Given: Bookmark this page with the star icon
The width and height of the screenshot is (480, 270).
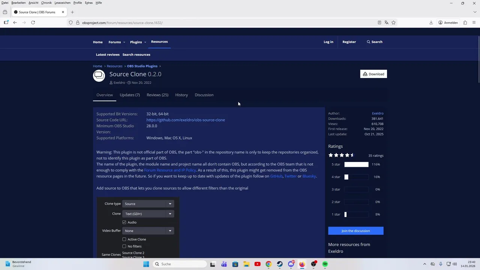Looking at the screenshot, I should point(393,22).
